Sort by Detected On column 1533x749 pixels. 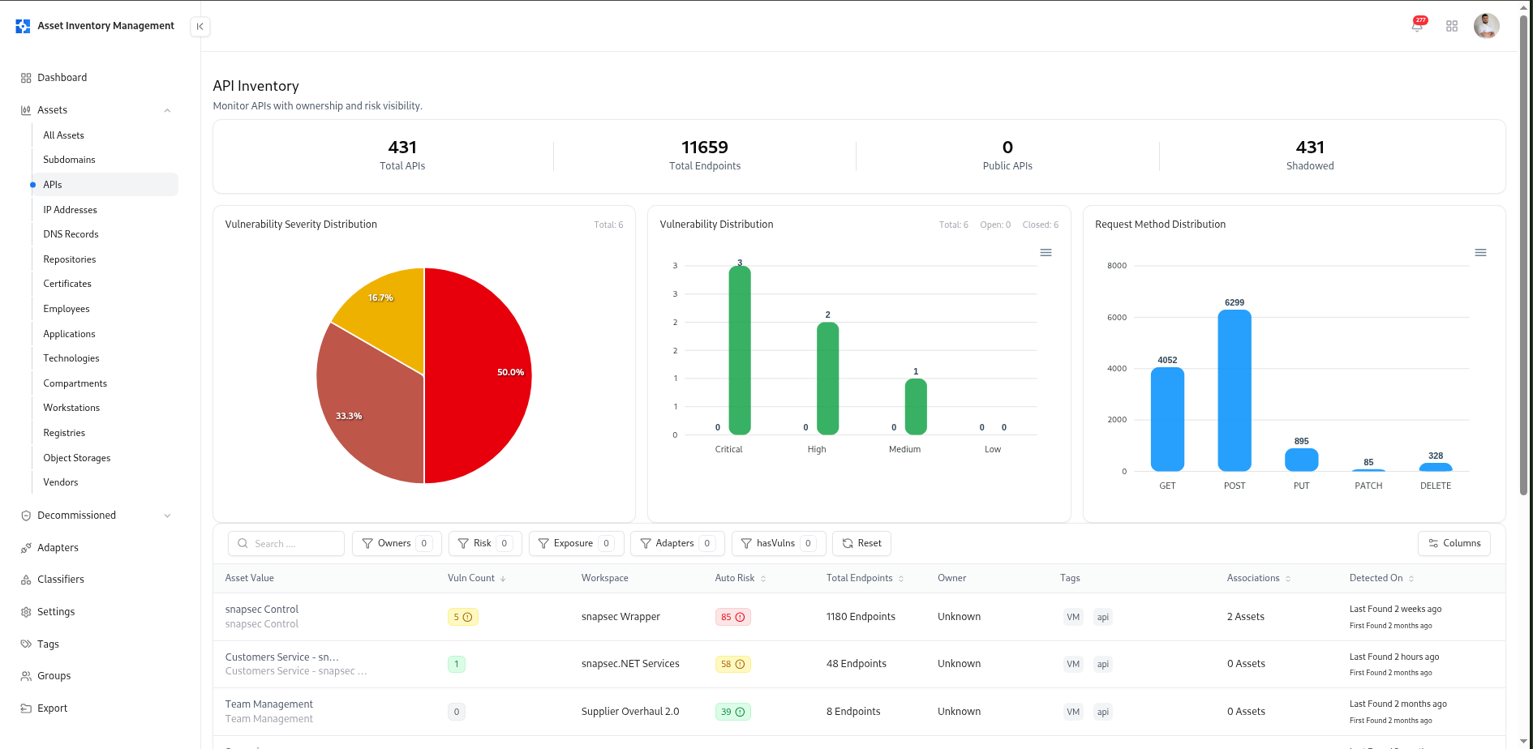[x=1381, y=578]
